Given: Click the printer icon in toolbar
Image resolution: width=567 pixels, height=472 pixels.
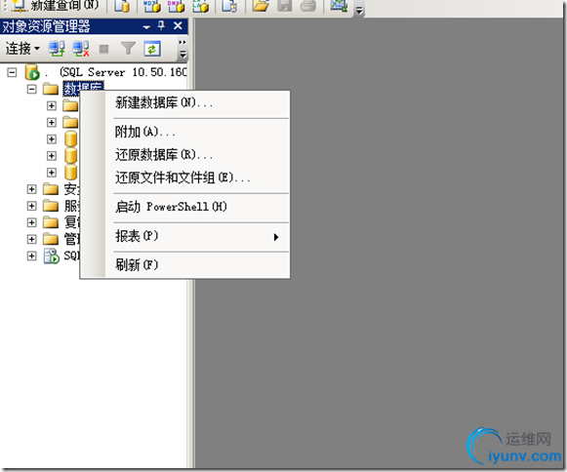Looking at the screenshot, I should (x=308, y=6).
